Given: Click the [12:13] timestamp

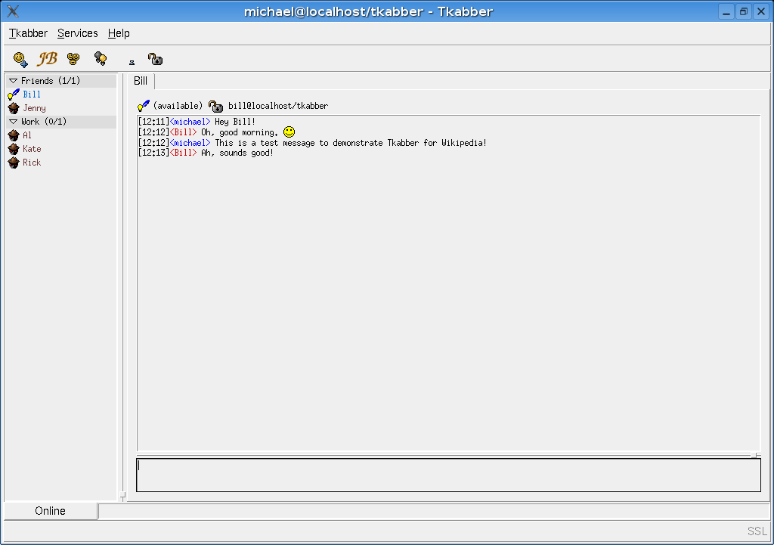Looking at the screenshot, I should 153,153.
